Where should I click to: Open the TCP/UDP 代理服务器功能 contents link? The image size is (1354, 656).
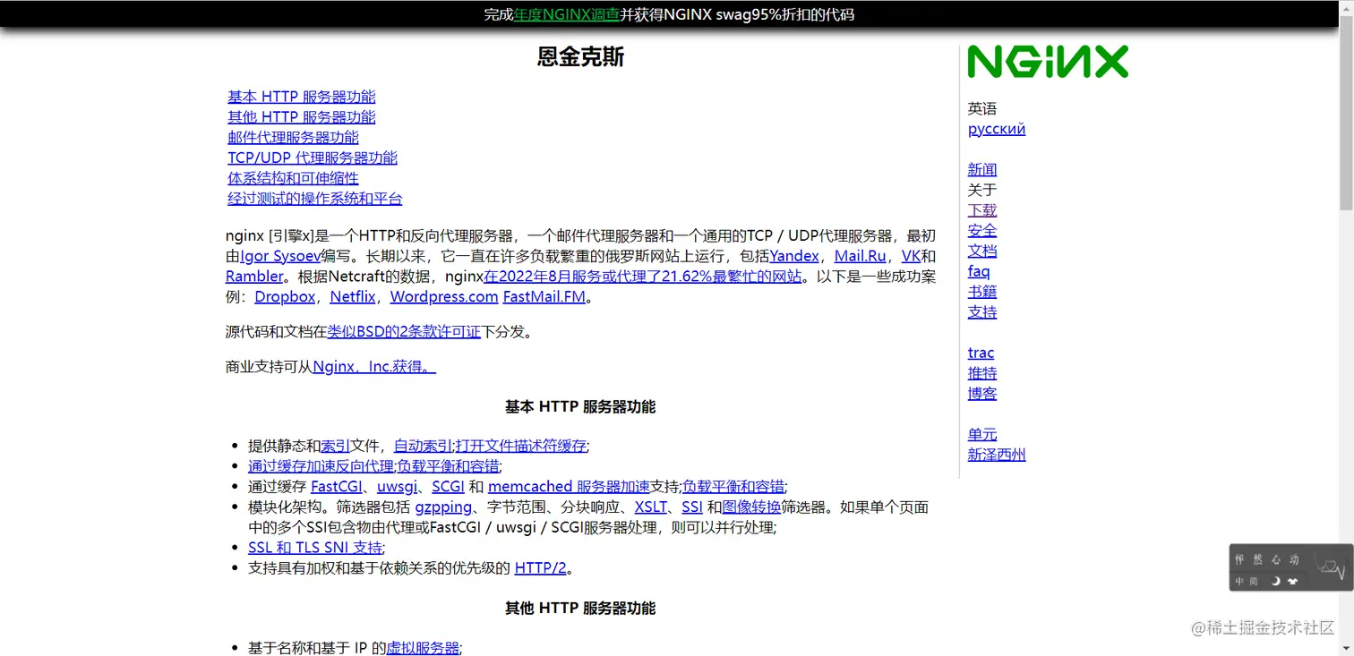tap(313, 158)
